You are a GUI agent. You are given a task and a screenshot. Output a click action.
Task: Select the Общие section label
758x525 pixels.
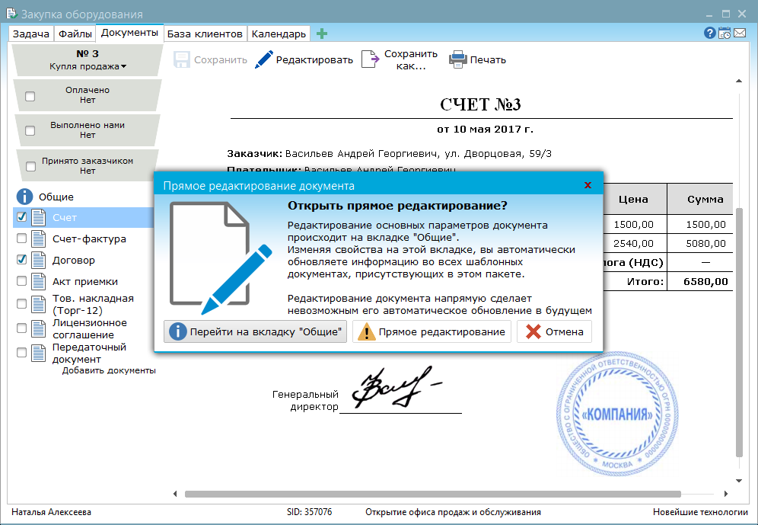pyautogui.click(x=56, y=197)
